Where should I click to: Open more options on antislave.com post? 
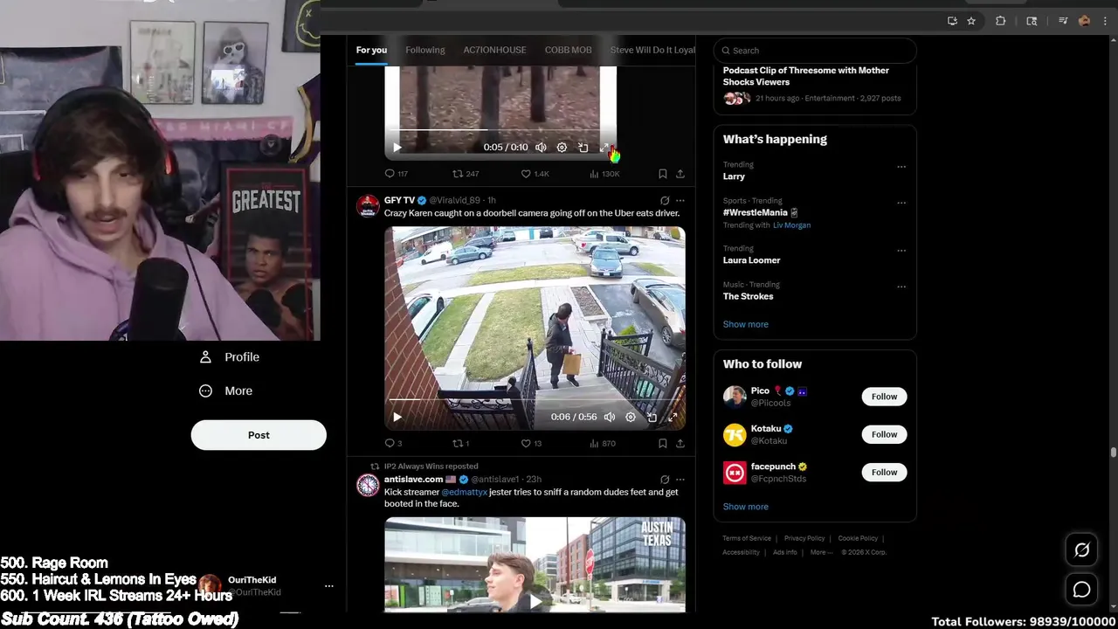click(680, 480)
